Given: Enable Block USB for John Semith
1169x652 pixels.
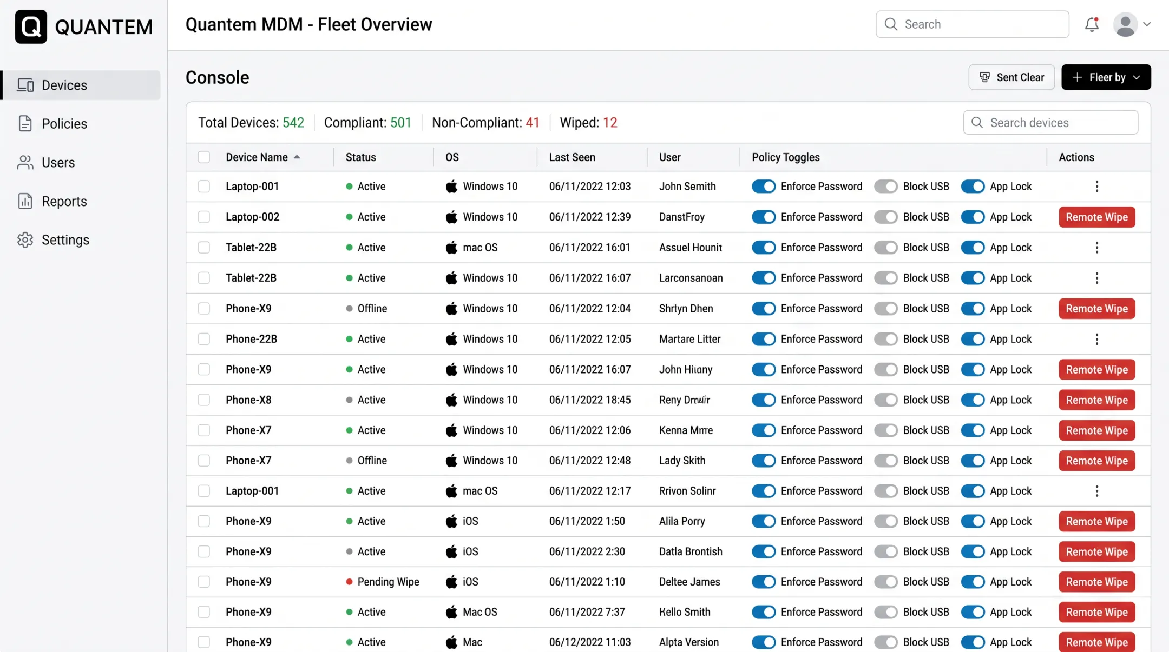Looking at the screenshot, I should (886, 187).
